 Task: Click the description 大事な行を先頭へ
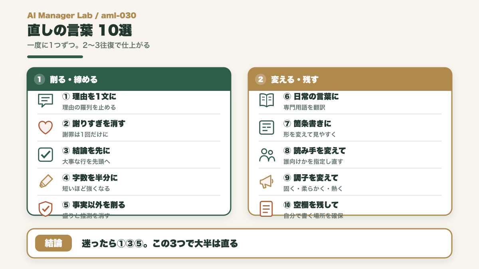[86, 161]
